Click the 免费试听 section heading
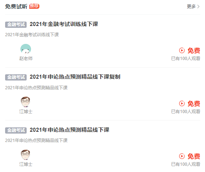205x172 pixels. [16, 7]
